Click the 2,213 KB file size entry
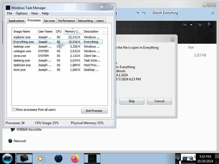Viewport: 219px width, 164px height. point(200,55)
